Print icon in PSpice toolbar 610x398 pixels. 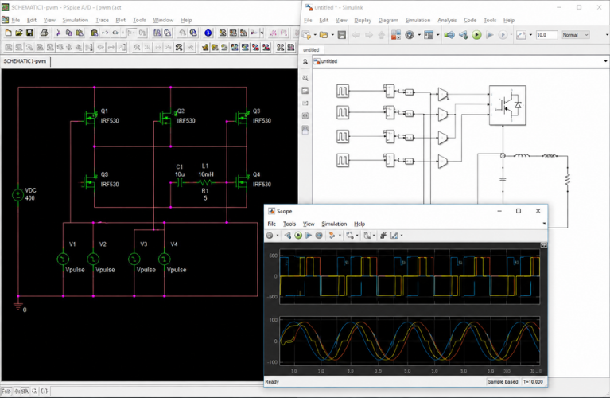(x=44, y=33)
